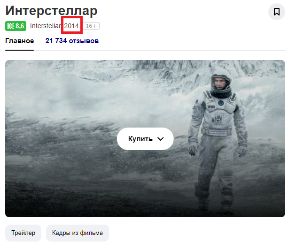The image size is (288, 249).
Task: Expand the chevron next to Купить
Action: tap(161, 139)
